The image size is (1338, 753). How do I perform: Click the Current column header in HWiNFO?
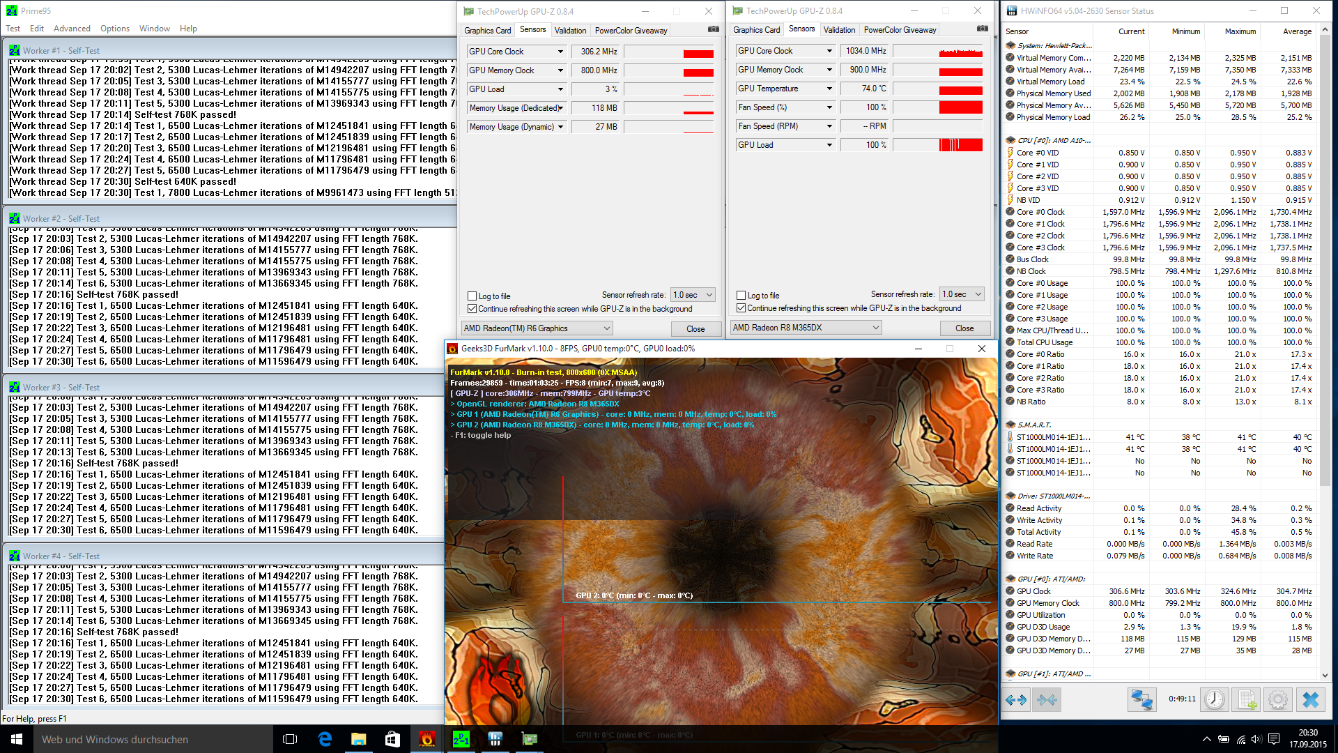1131,31
